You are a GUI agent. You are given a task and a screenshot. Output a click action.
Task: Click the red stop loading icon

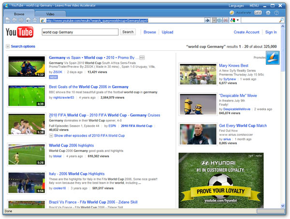[226, 21]
